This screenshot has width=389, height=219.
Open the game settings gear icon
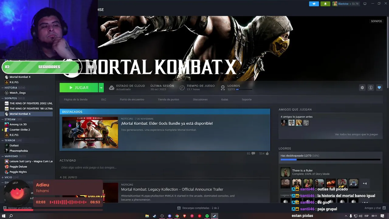pyautogui.click(x=362, y=88)
